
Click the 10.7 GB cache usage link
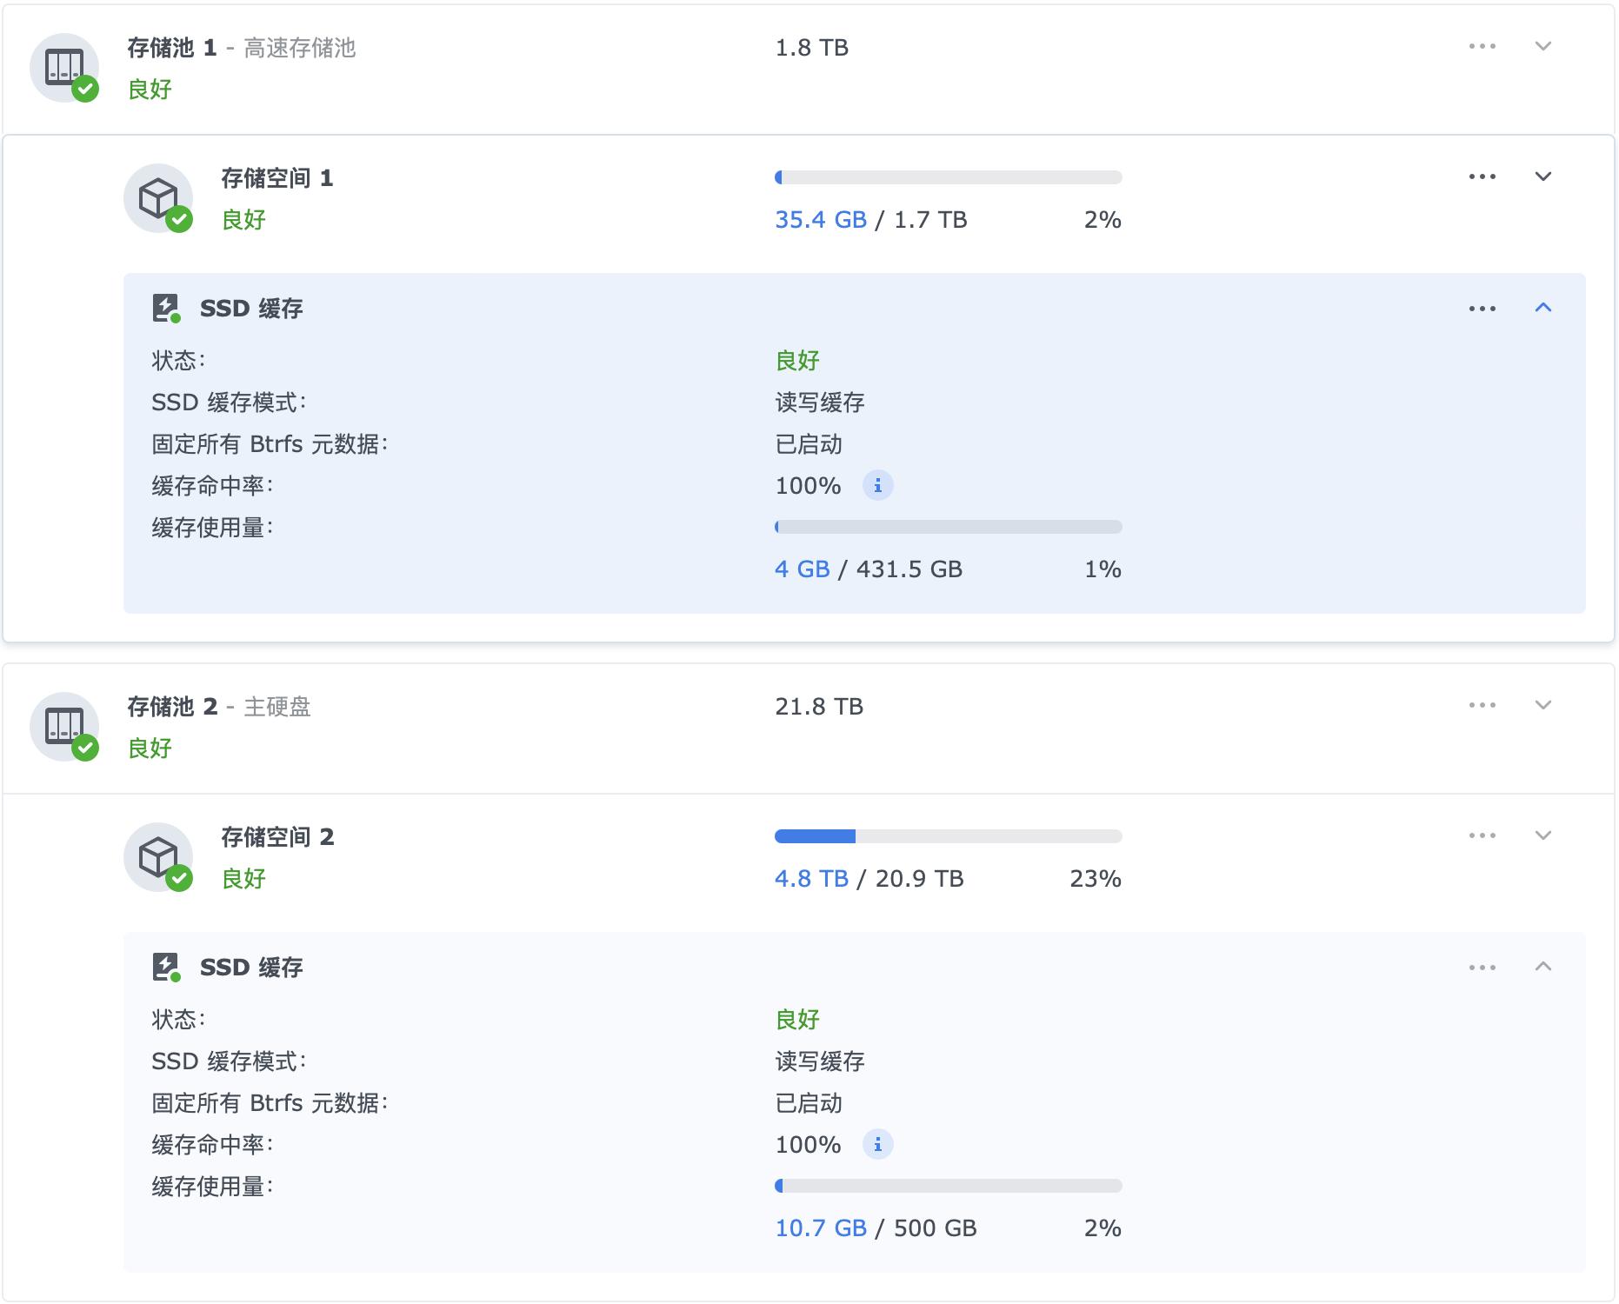coord(821,1228)
